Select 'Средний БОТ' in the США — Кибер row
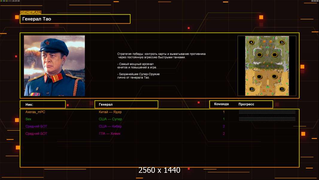 (x=36, y=126)
